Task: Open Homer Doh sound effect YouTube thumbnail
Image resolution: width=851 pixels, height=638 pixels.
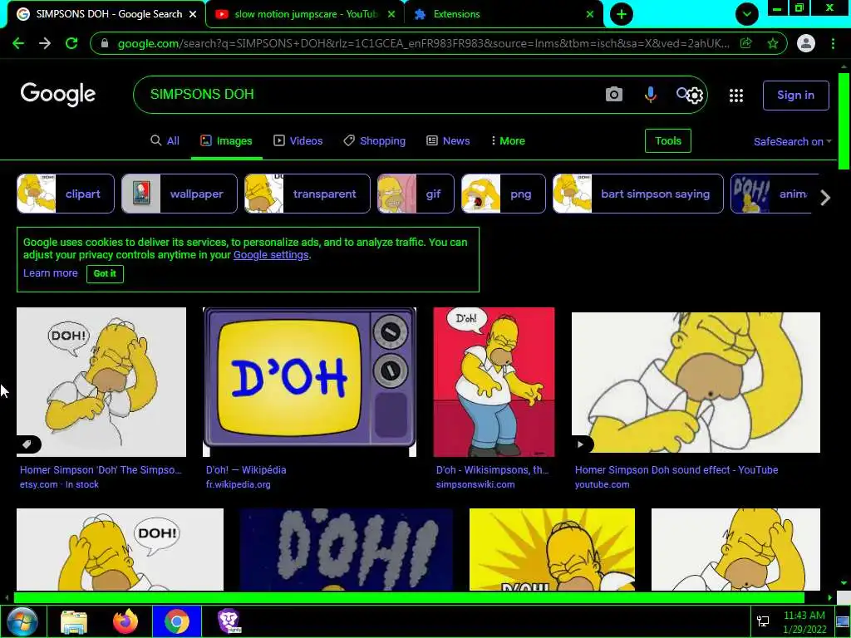Action: click(x=696, y=382)
